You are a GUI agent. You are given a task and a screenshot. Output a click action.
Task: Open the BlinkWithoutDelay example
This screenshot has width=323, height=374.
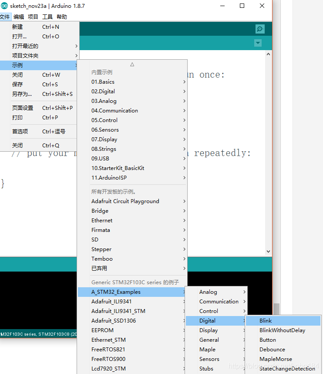[282, 330]
